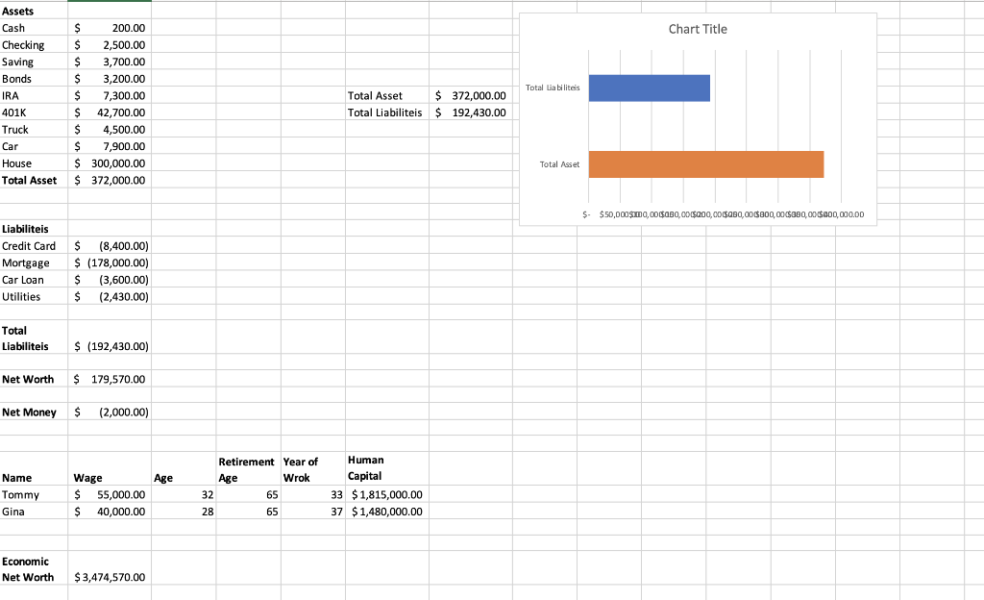The height and width of the screenshot is (600, 984).
Task: Click the Wage column header
Action: [x=110, y=469]
